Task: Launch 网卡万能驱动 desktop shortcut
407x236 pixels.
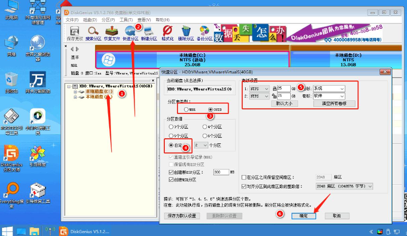Action: tap(38, 82)
